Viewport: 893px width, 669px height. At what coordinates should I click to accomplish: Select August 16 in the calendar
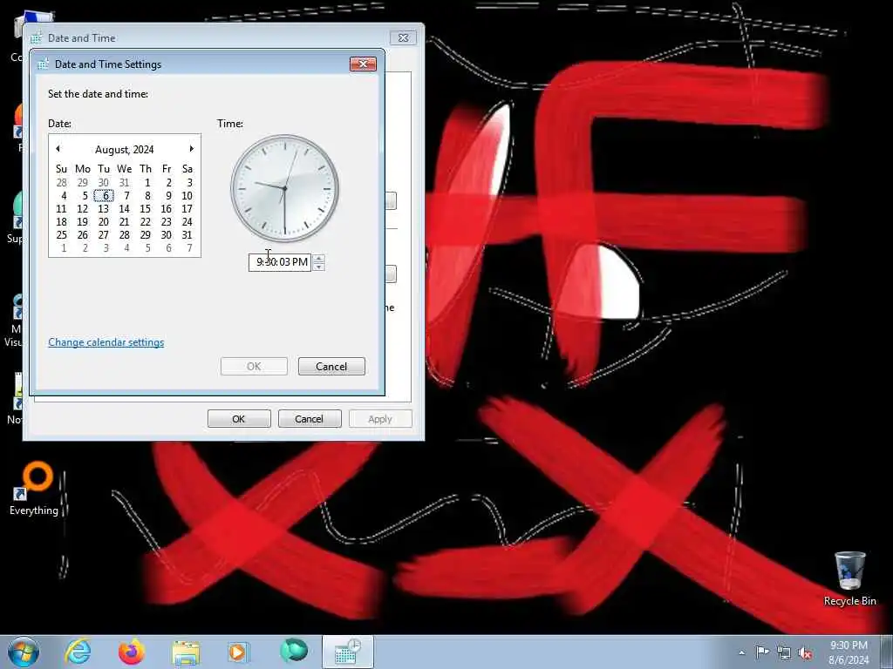click(166, 209)
